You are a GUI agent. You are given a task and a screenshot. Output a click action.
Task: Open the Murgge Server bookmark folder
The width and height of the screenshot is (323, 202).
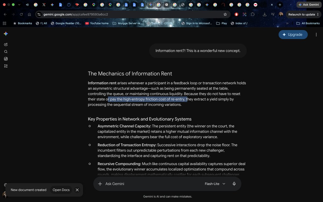127,23
